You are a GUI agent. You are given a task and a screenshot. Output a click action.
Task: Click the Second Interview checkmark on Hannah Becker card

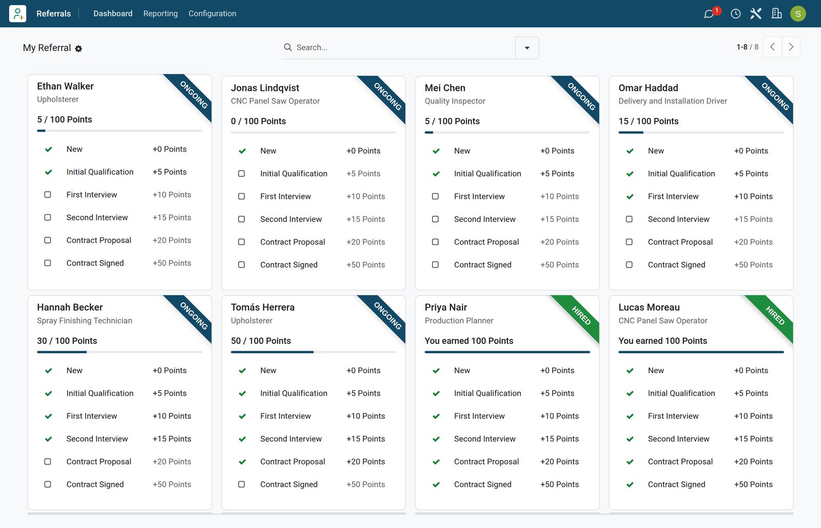coord(48,439)
